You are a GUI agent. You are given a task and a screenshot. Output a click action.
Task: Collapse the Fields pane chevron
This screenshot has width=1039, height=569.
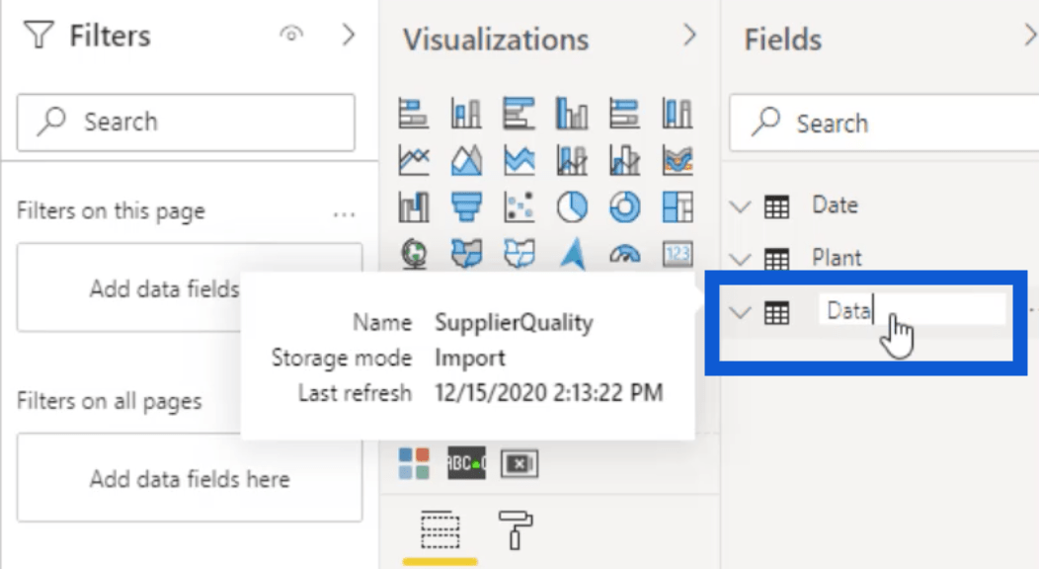1030,35
